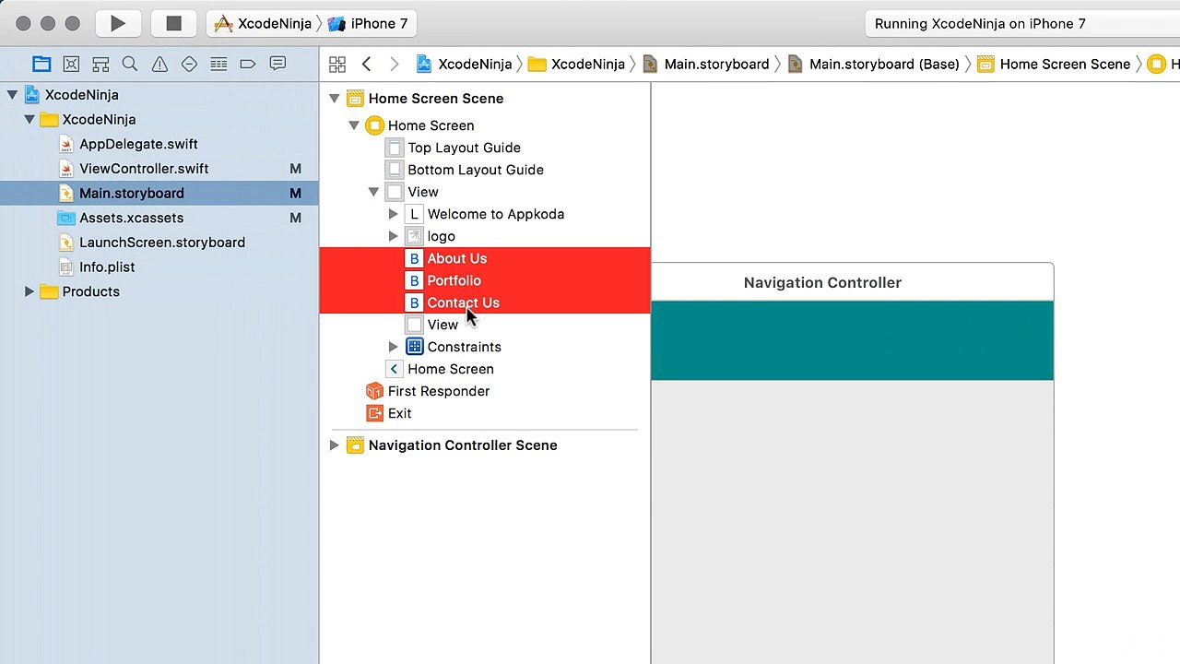Collapse the View hierarchy
This screenshot has width=1180, height=664.
coord(373,192)
